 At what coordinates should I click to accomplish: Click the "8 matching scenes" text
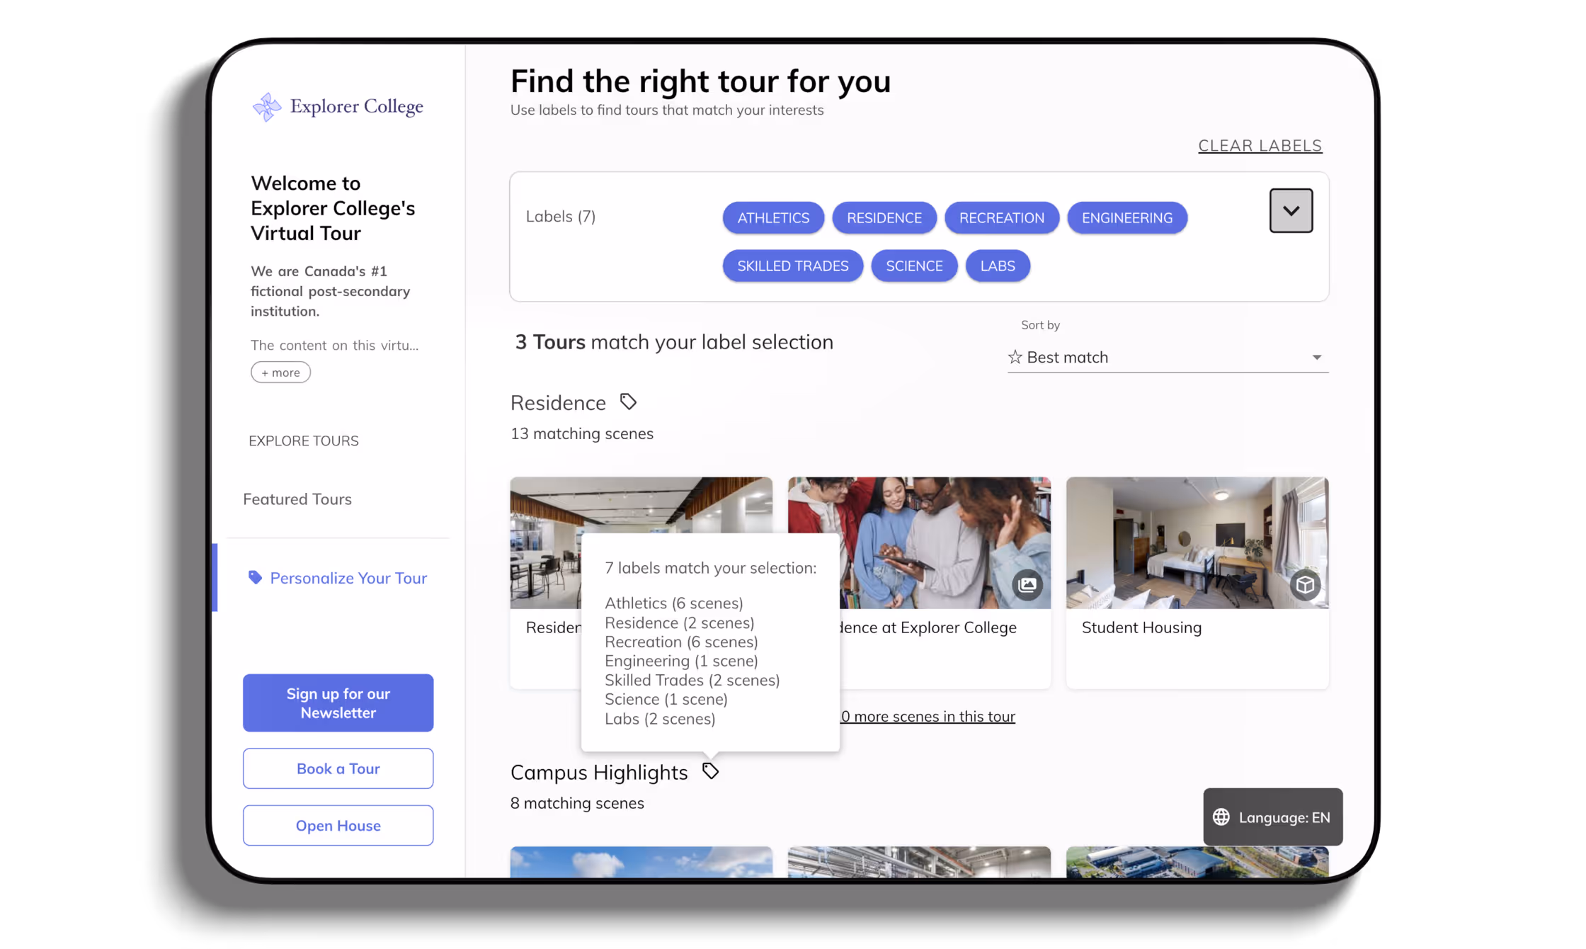click(x=577, y=803)
